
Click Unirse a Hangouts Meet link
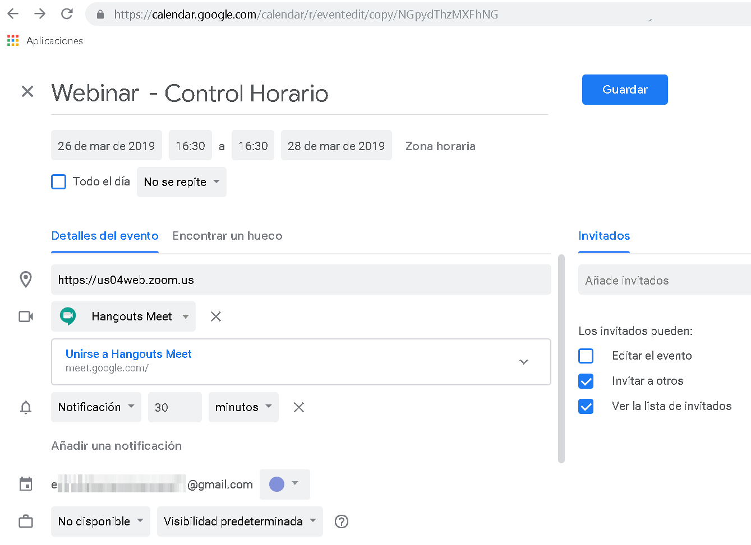click(128, 354)
